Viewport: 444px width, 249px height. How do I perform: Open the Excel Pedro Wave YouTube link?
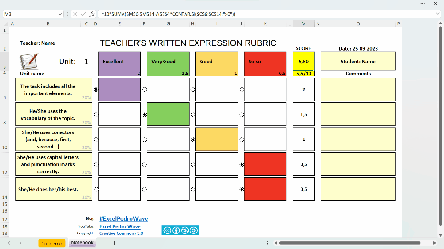[x=120, y=226]
